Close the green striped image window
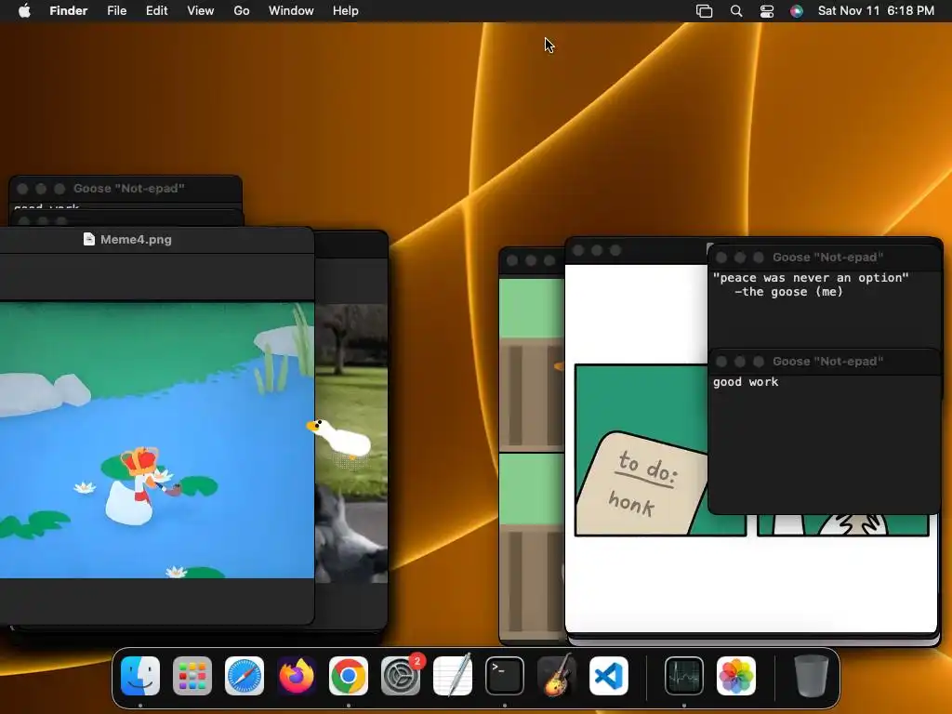 [x=512, y=260]
